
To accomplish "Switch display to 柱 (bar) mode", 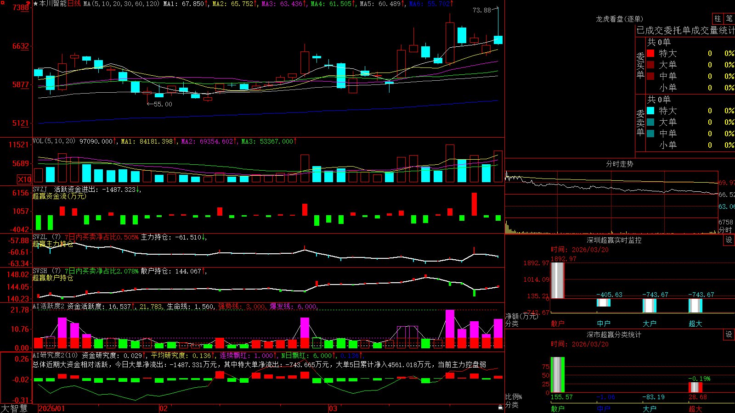I will click(x=718, y=18).
